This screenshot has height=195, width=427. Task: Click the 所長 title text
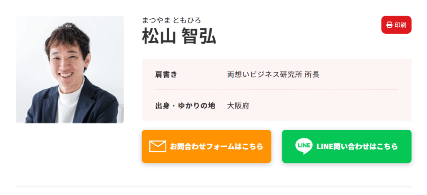[x=312, y=75]
